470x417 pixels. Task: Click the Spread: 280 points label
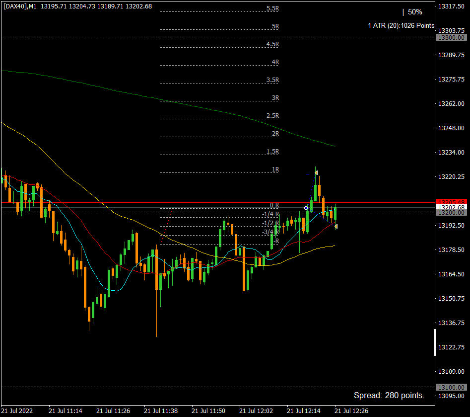pos(389,396)
